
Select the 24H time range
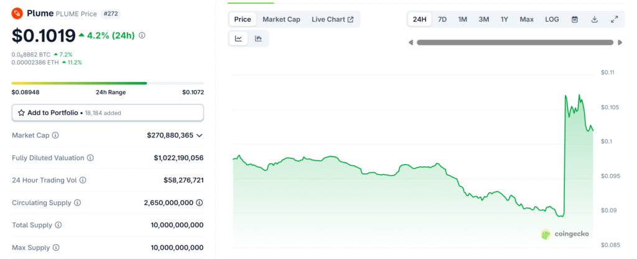420,19
